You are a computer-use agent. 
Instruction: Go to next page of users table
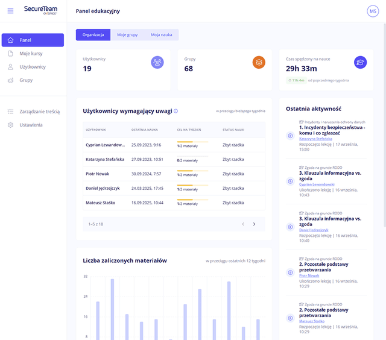(x=254, y=224)
